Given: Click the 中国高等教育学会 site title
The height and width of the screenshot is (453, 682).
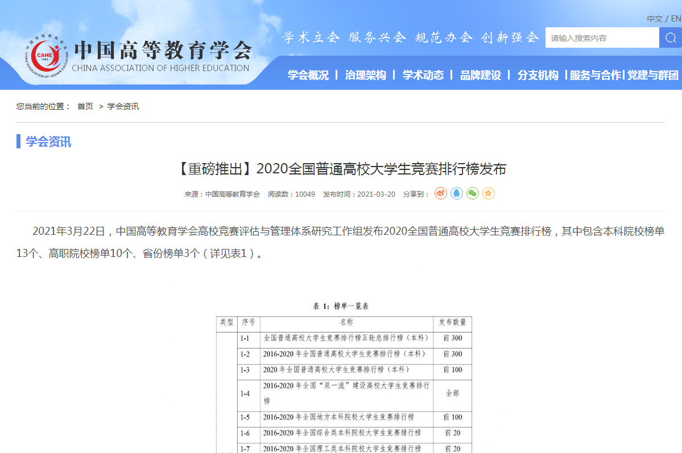Looking at the screenshot, I should click(163, 50).
